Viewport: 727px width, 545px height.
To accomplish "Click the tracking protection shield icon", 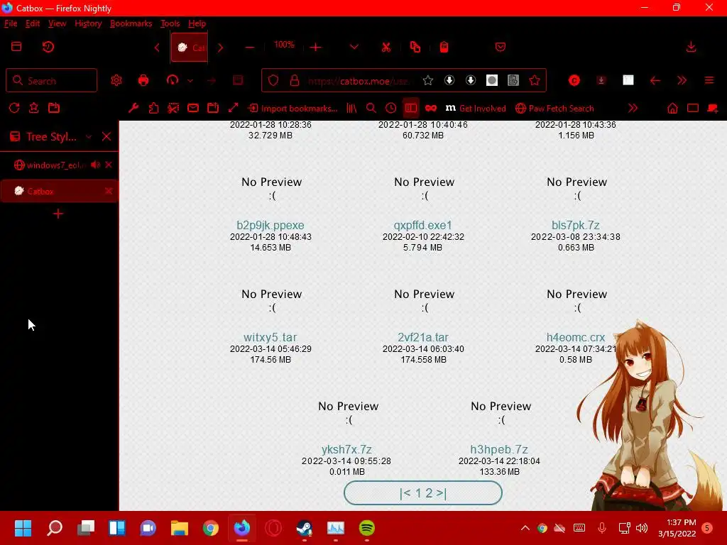I will tap(273, 81).
